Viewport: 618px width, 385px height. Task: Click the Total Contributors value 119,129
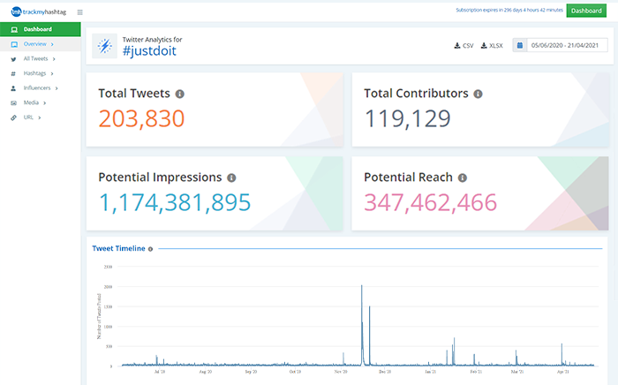coord(408,118)
